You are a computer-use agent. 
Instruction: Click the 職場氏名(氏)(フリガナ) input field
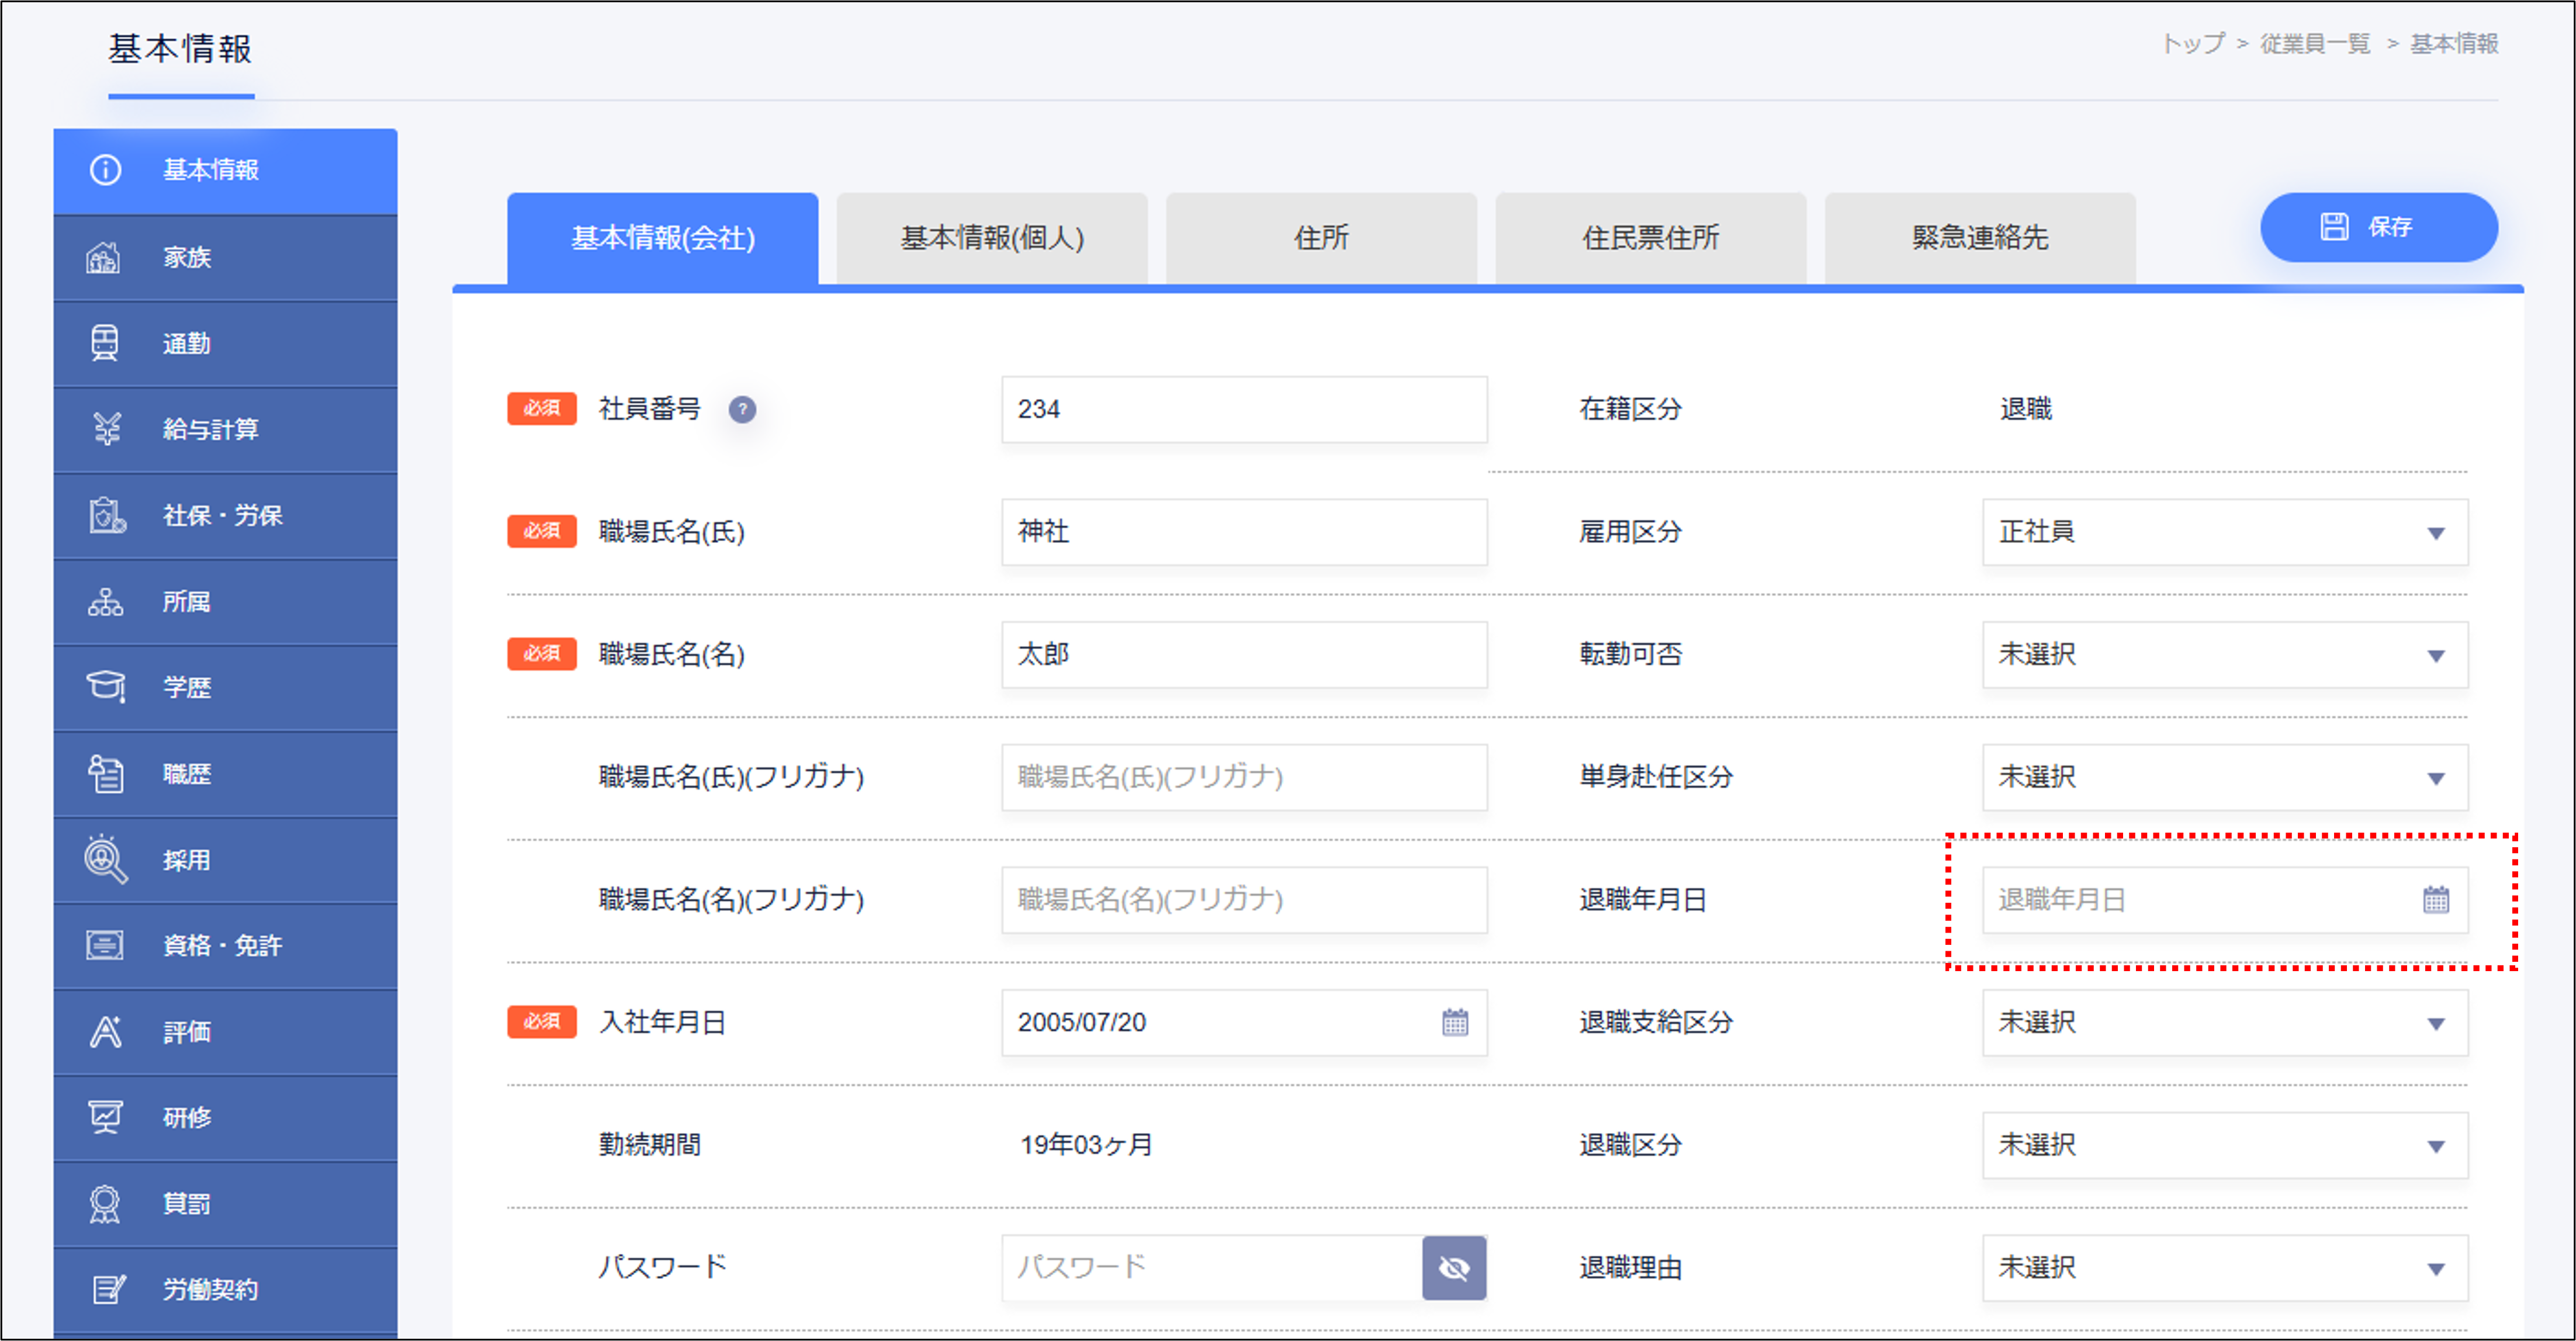1243,777
